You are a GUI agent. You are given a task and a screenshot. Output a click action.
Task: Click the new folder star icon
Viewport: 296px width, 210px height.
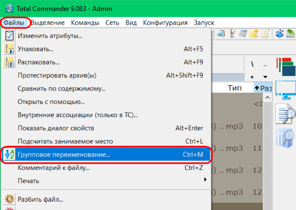254,34
